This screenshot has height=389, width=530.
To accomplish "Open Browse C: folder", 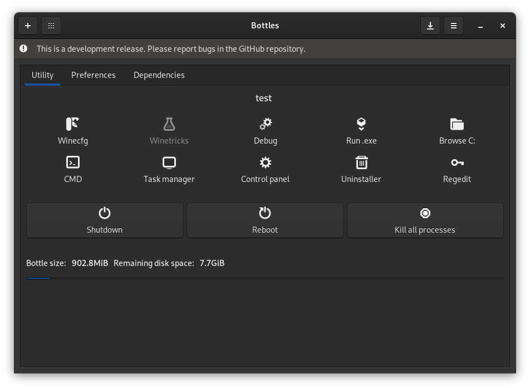I will pos(457,131).
